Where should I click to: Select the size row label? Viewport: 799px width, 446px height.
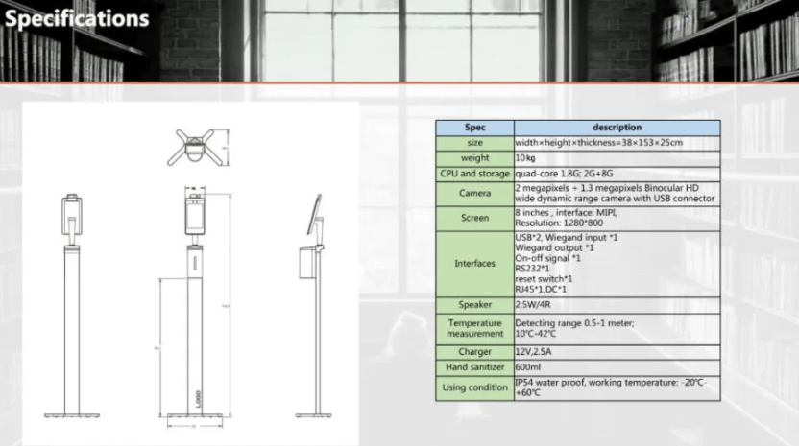pyautogui.click(x=474, y=142)
